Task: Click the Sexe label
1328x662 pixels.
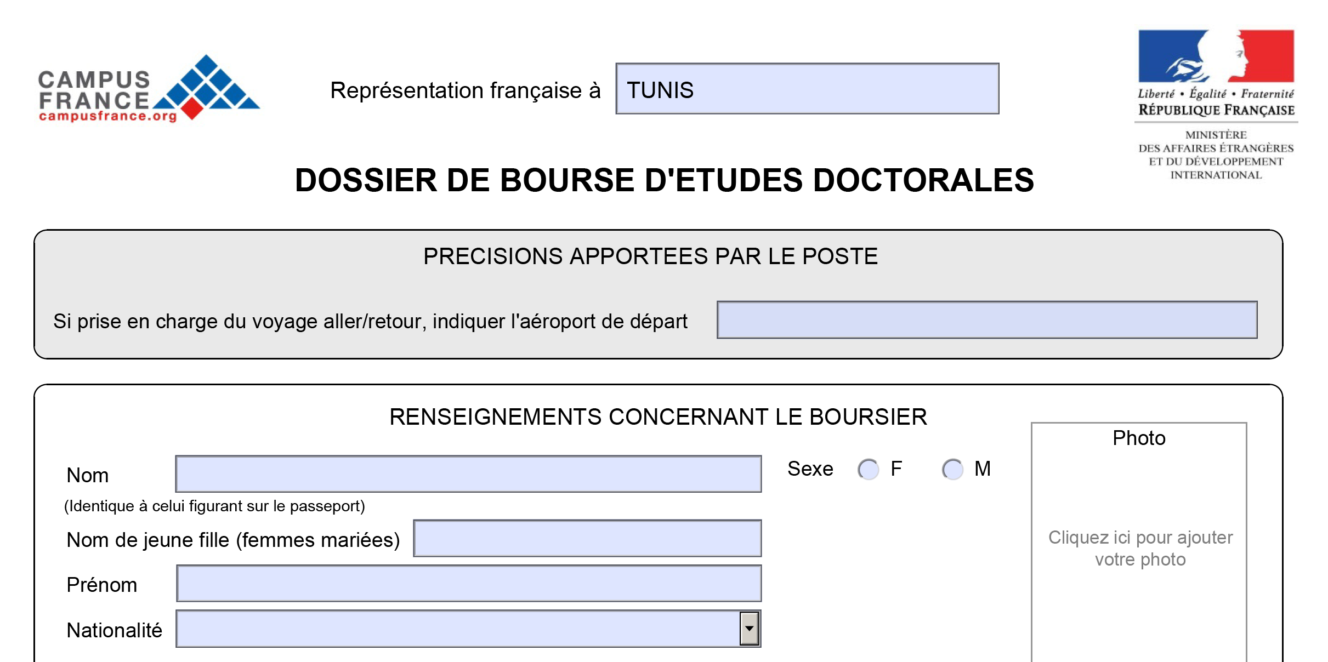Action: (810, 469)
